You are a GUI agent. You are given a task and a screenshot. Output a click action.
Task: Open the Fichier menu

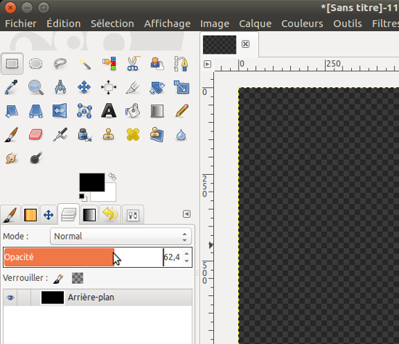coord(20,23)
